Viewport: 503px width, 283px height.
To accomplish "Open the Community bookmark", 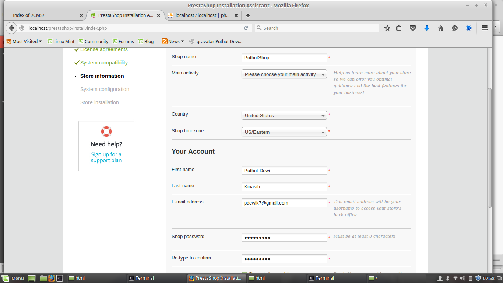I will (94, 41).
